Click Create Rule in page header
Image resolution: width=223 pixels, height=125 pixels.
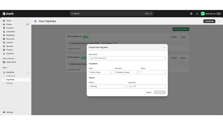click(209, 21)
